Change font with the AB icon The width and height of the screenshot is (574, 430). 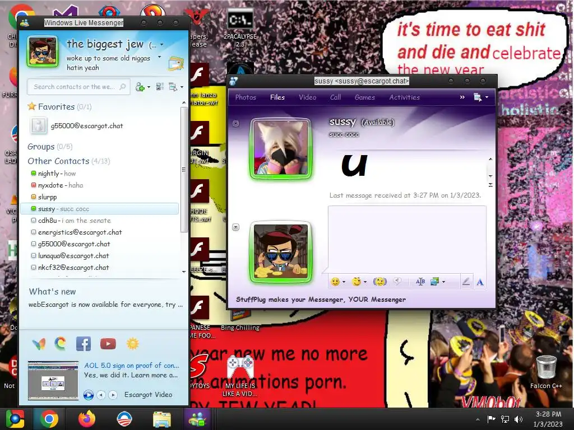coord(420,282)
